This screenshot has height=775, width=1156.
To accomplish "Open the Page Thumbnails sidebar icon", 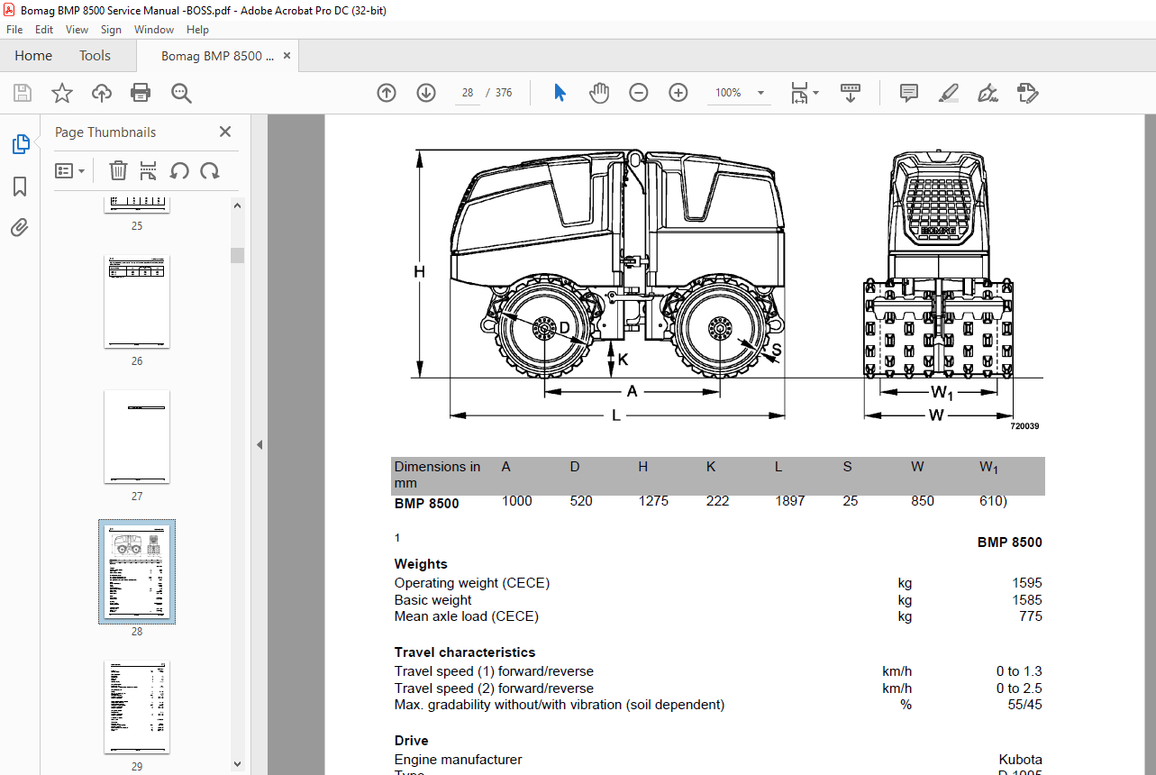I will (20, 144).
